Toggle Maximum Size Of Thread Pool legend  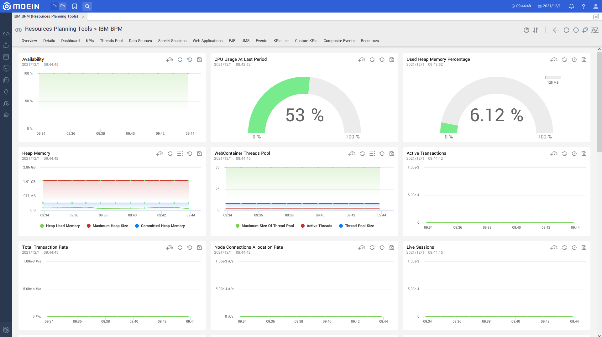[x=264, y=226]
